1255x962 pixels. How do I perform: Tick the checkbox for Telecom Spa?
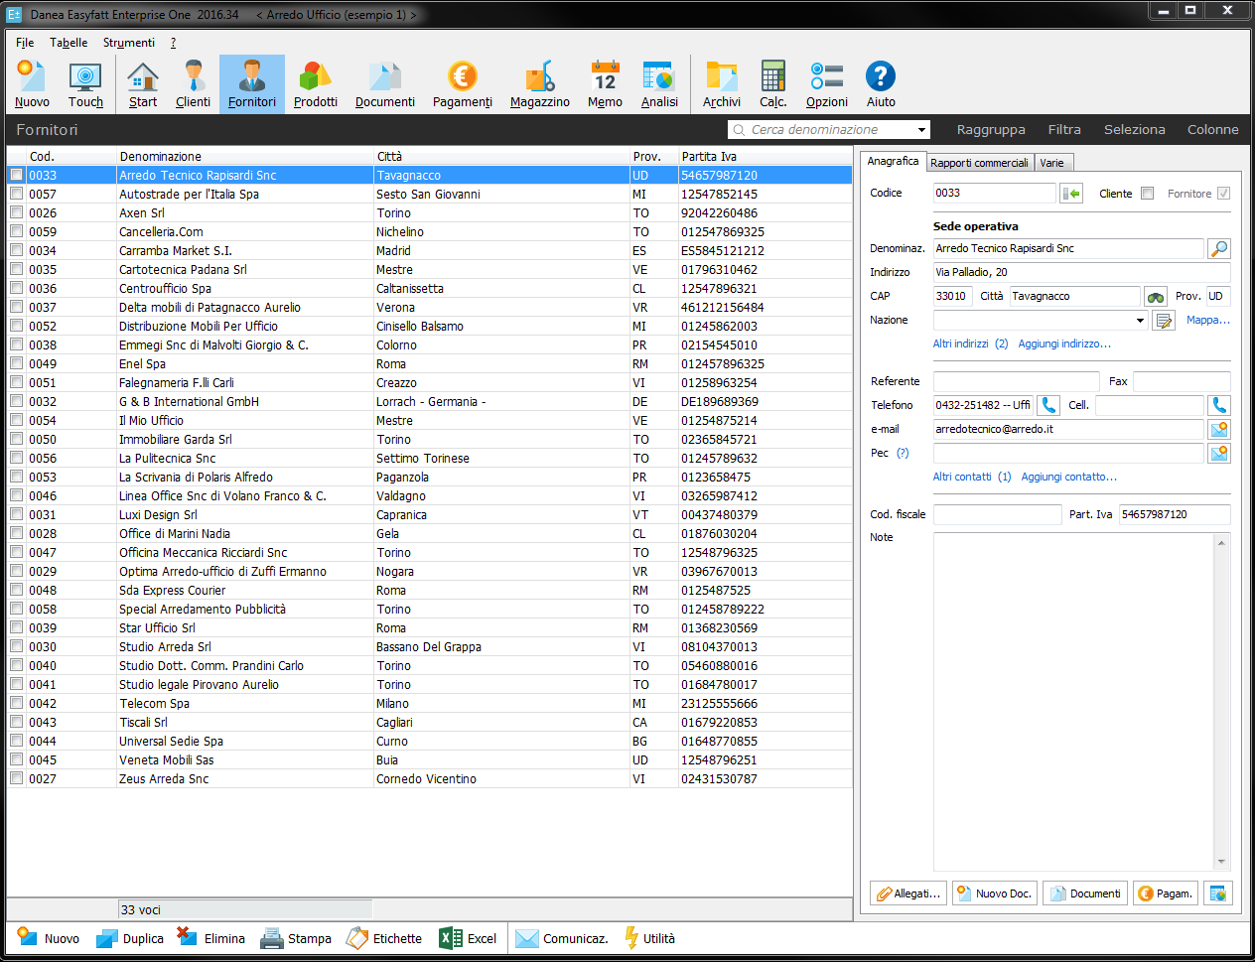[x=16, y=703]
